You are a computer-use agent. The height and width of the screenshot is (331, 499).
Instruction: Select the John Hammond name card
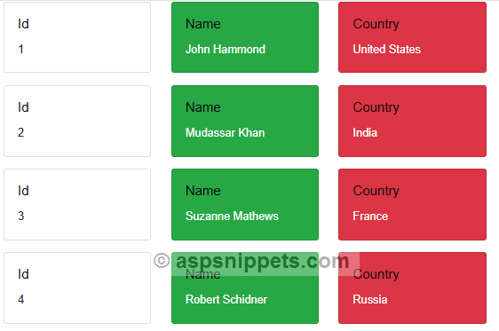pos(245,37)
